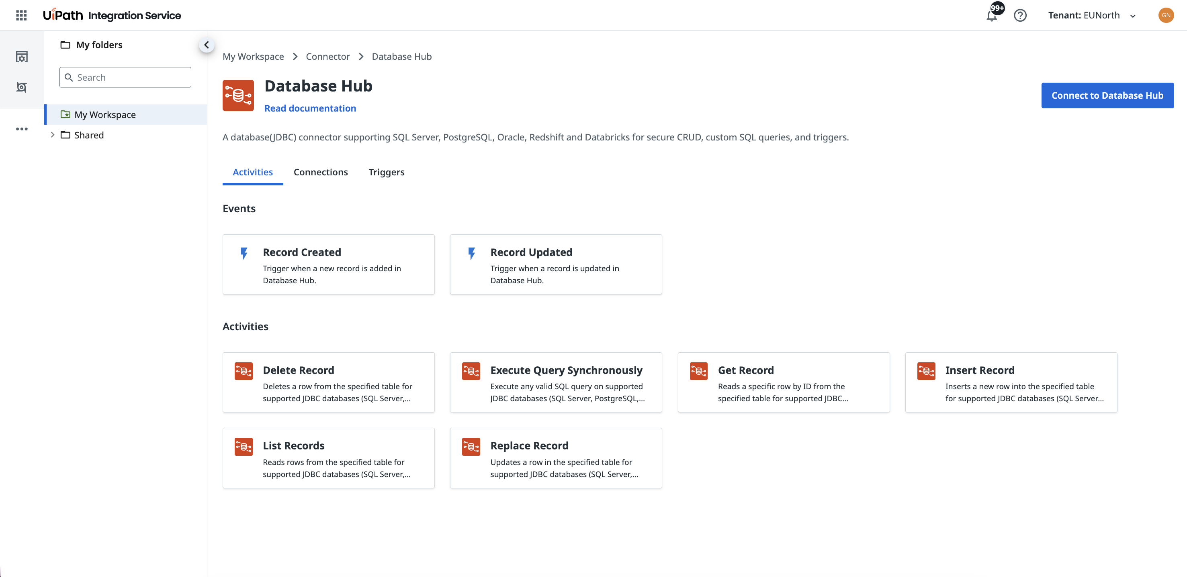Click the Events section heading
Viewport: 1187px width, 577px height.
(x=239, y=208)
